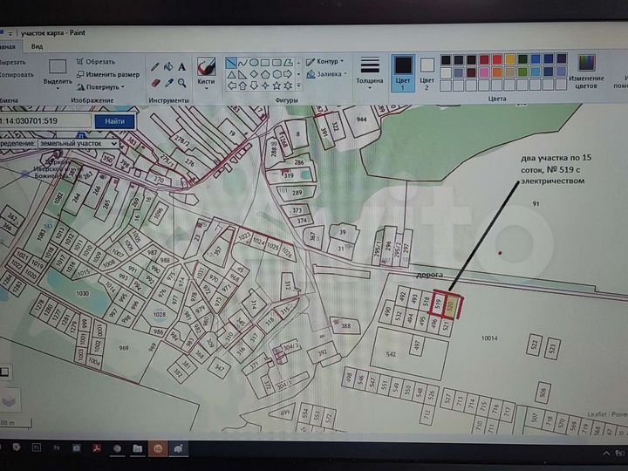628x471 pixels.
Task: Select the Pencil tool
Action: coord(155,67)
